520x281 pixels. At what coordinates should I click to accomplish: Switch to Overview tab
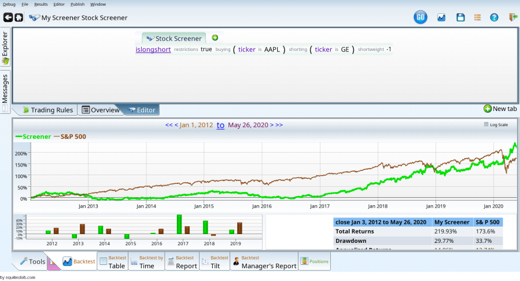[101, 110]
